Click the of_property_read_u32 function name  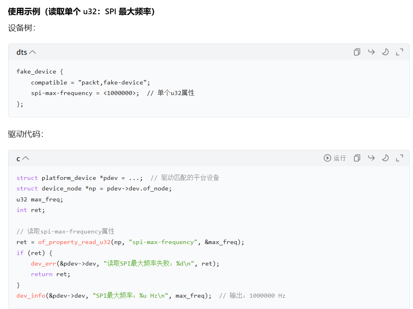74,242
